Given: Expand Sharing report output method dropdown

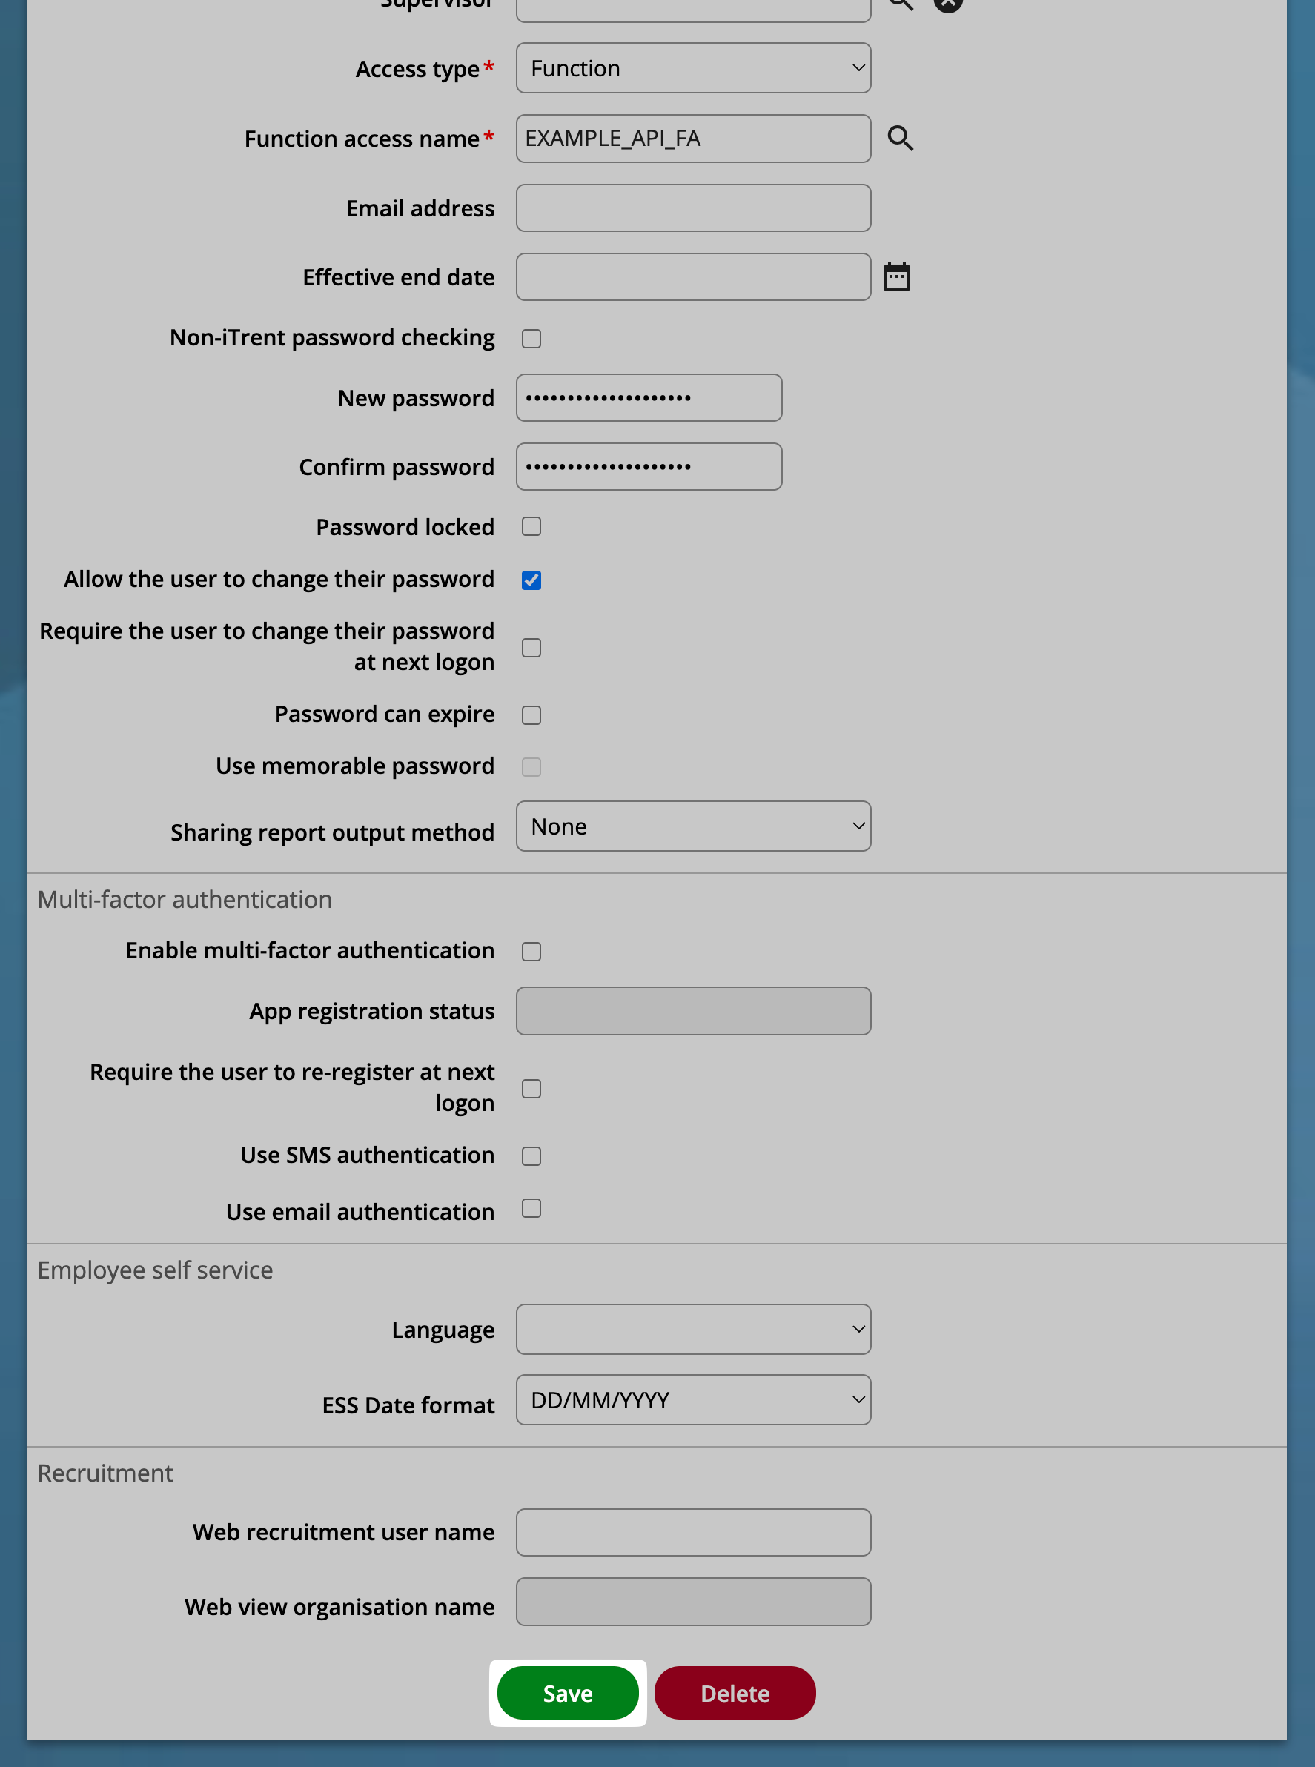Looking at the screenshot, I should (692, 826).
